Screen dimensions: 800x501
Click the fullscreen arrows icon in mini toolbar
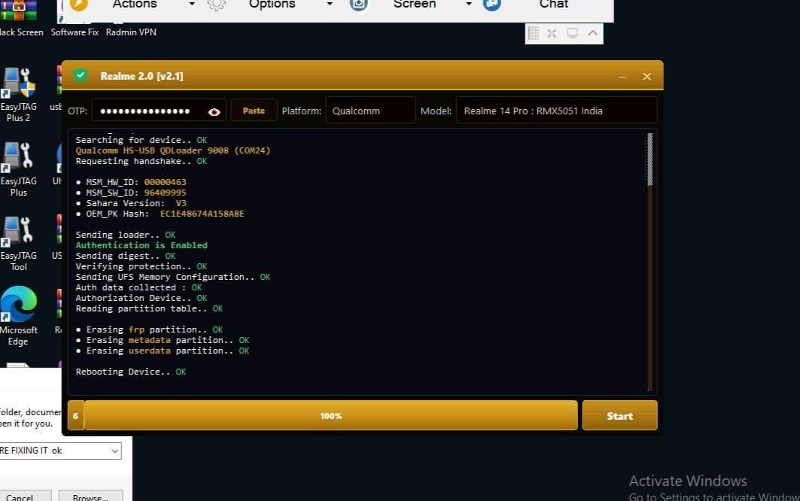coord(552,34)
